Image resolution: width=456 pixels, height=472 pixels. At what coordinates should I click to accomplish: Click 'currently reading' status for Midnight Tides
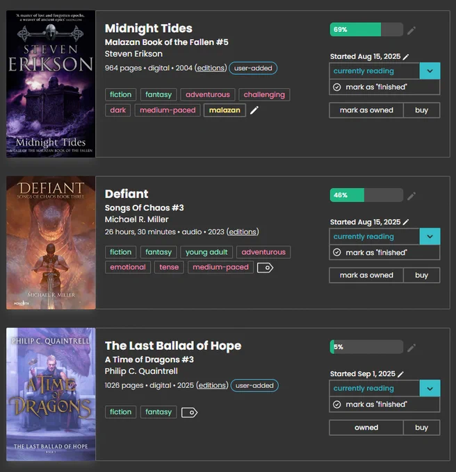(x=375, y=71)
